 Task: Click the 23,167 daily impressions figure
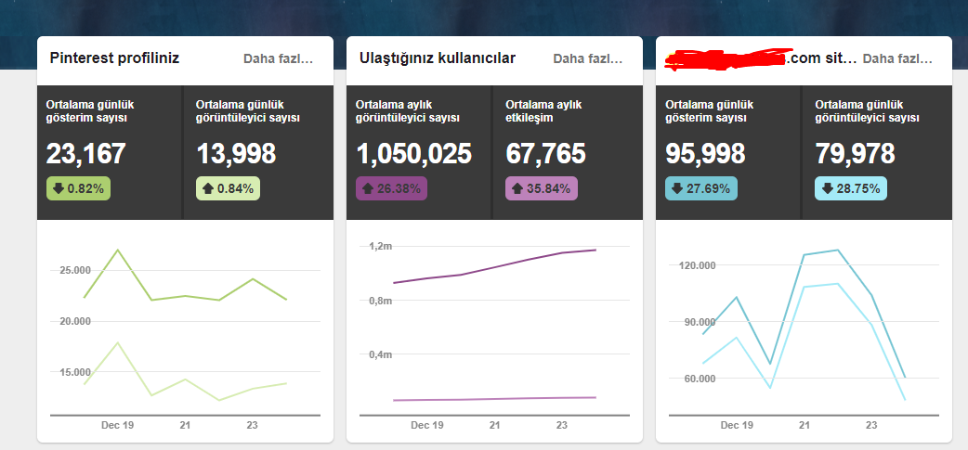point(85,153)
